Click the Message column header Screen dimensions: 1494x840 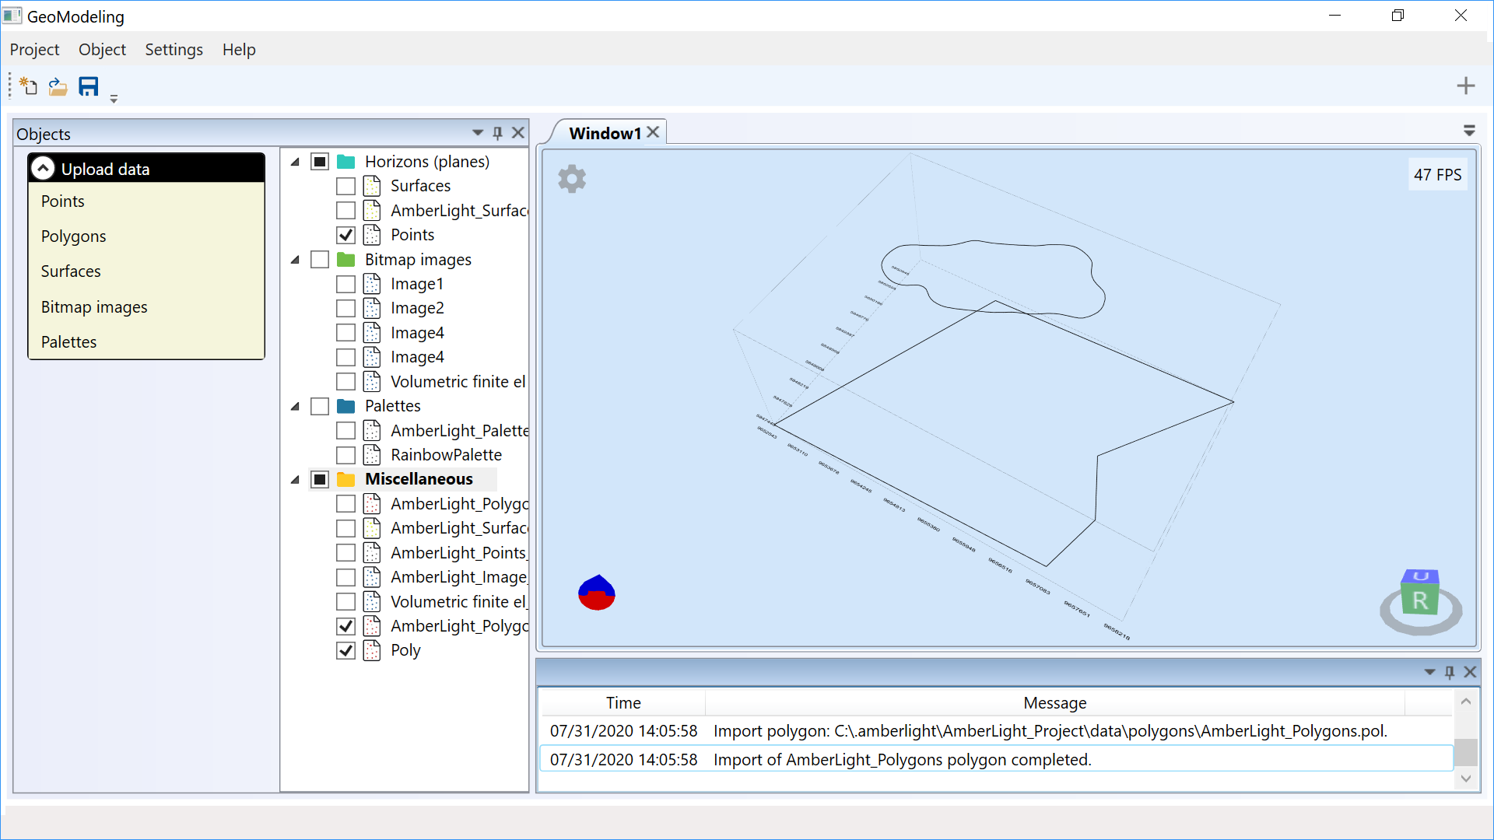(x=1054, y=702)
